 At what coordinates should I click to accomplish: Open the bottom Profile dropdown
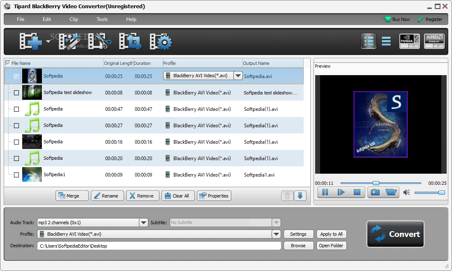click(x=276, y=234)
